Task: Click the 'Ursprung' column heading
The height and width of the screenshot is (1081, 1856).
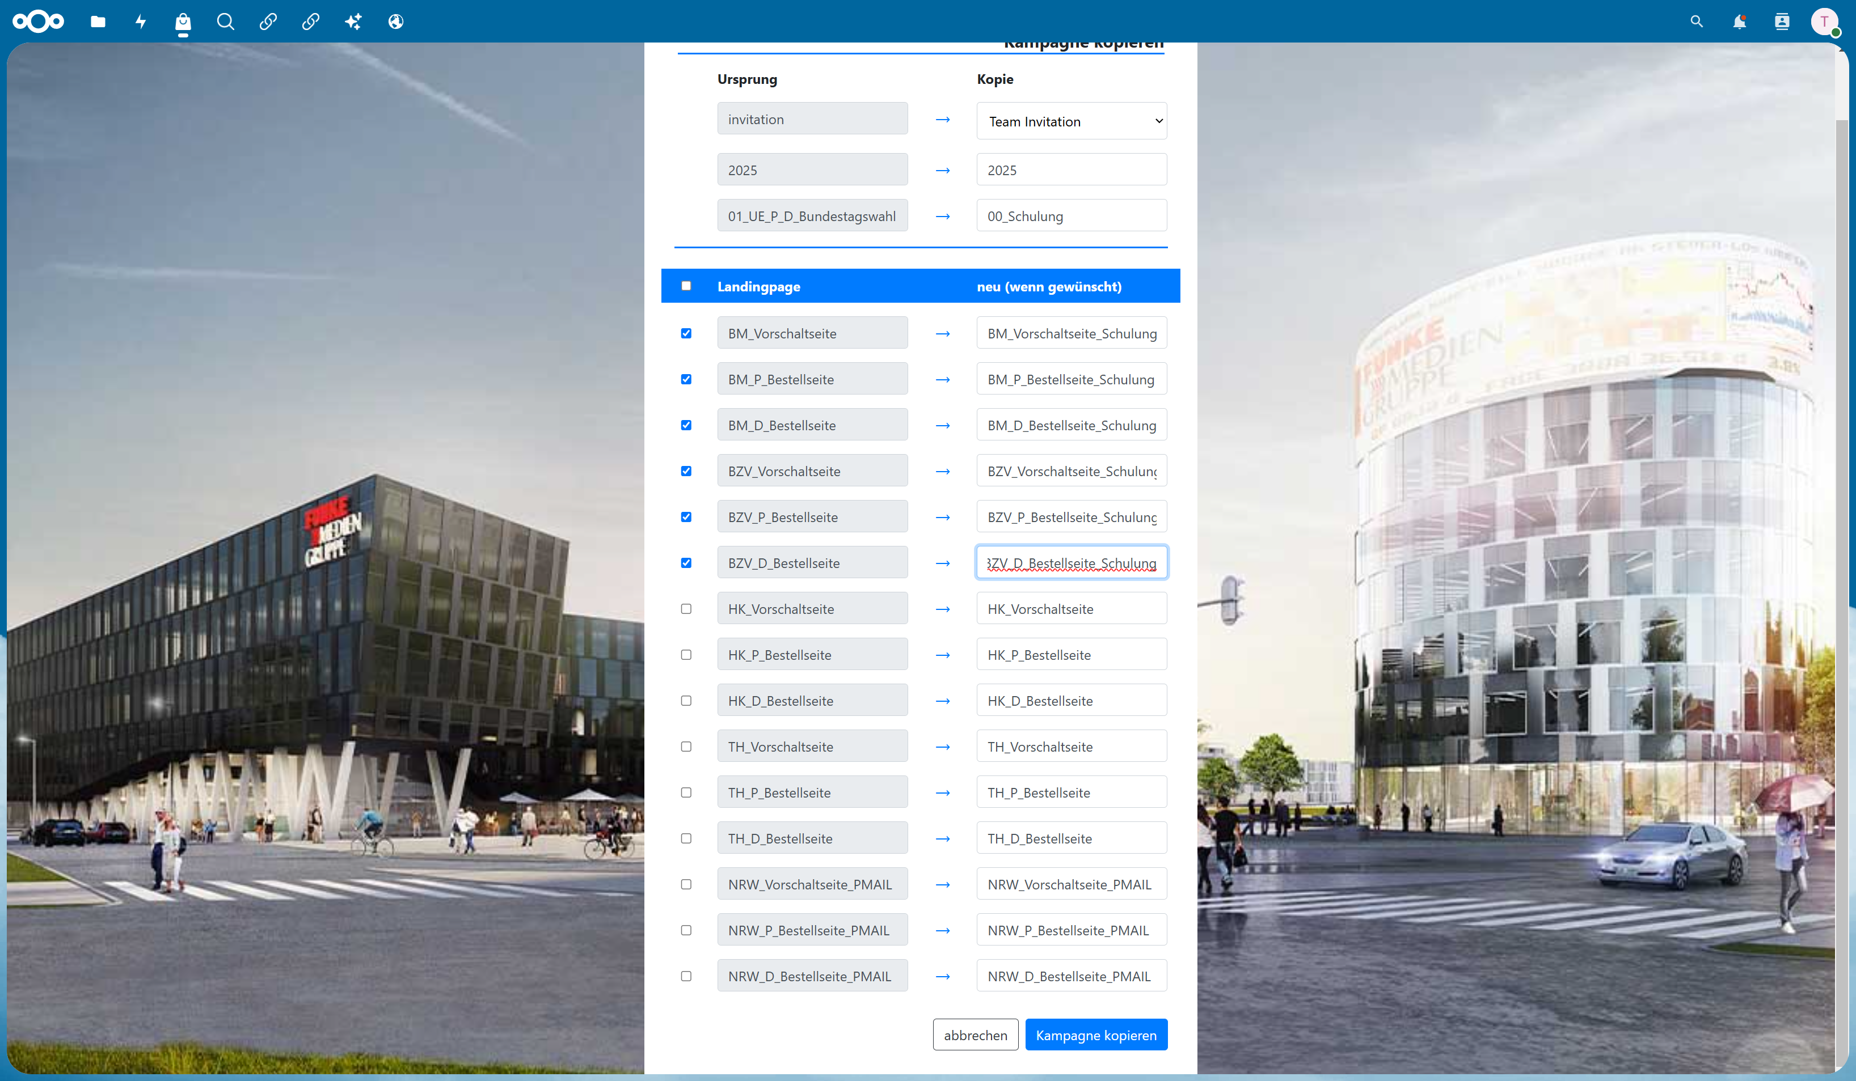Action: pyautogui.click(x=747, y=79)
